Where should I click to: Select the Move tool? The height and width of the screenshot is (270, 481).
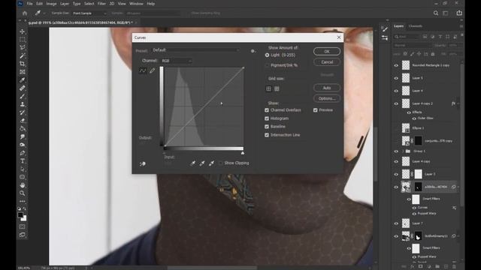point(23,31)
